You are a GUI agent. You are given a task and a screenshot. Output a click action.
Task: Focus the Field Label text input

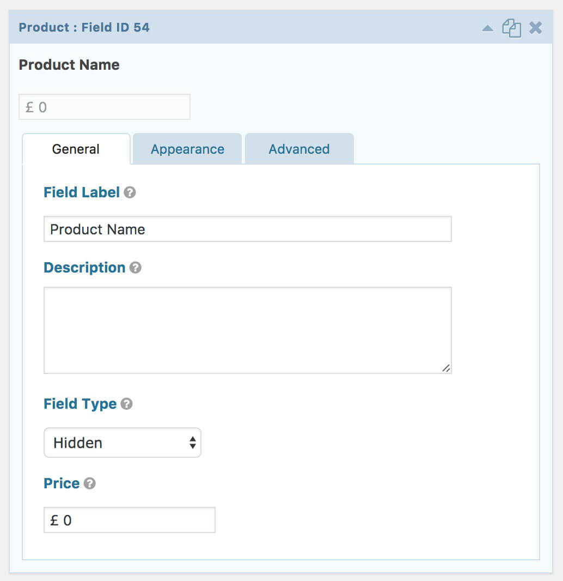(247, 229)
